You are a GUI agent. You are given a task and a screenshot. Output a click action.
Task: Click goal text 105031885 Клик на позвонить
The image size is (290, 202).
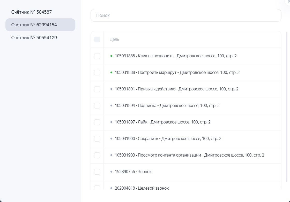click(x=175, y=56)
